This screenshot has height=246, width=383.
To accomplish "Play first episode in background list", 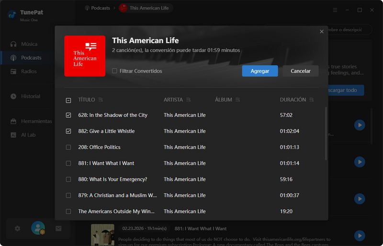I will [360, 125].
